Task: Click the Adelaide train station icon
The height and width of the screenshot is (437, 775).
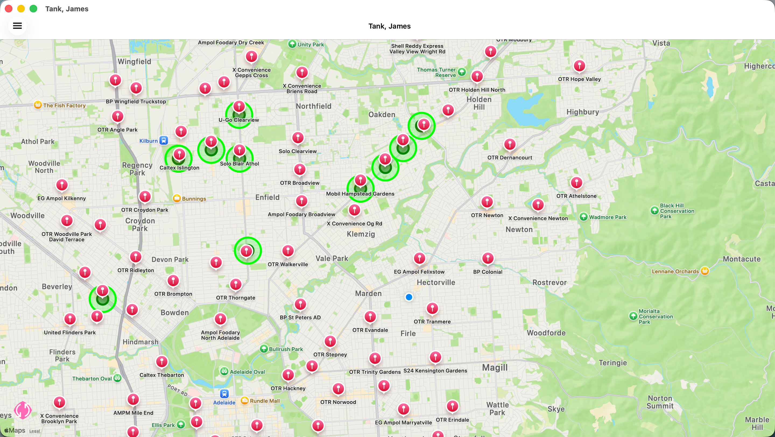Action: click(224, 393)
